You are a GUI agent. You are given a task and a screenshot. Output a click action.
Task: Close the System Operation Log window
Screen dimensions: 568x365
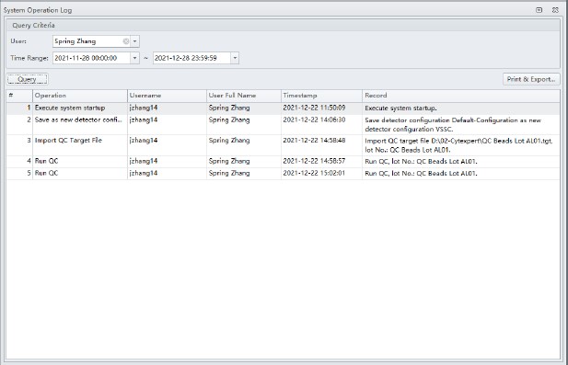(x=555, y=10)
